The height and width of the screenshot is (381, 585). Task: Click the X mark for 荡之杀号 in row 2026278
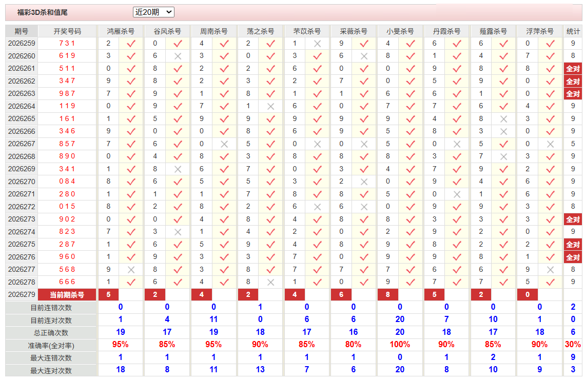click(x=271, y=282)
